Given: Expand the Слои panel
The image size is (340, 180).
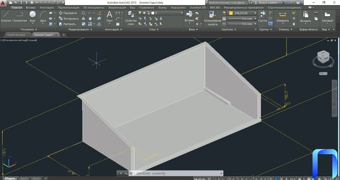Looking at the screenshot, I should pos(154,29).
